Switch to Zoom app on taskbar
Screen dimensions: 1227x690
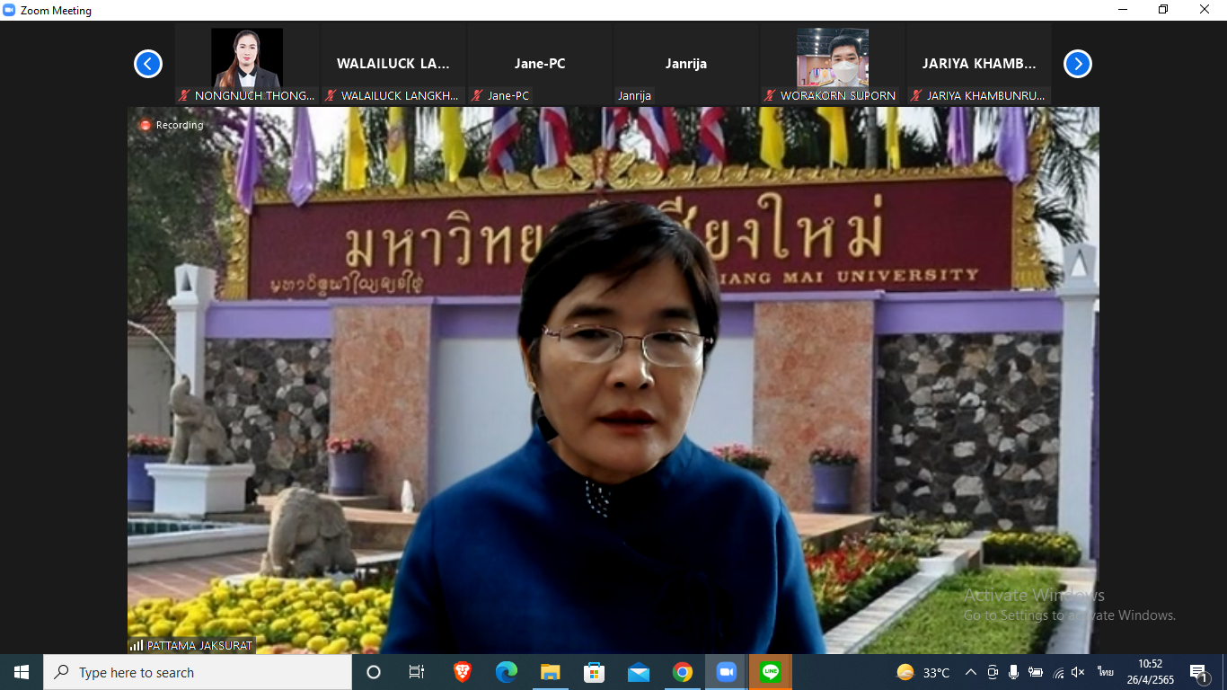[x=726, y=672]
